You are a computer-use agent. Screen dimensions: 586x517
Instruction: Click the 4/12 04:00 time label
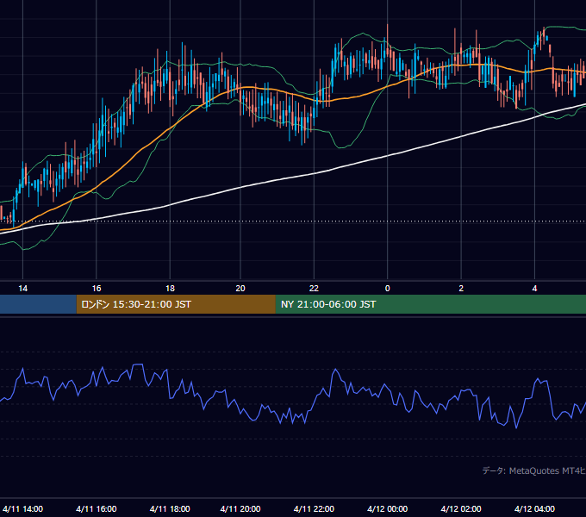[x=535, y=508]
